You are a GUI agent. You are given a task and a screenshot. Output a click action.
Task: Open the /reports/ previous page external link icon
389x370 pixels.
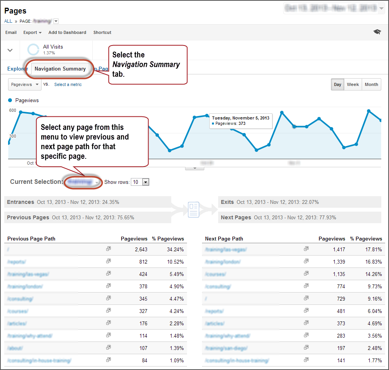click(109, 261)
